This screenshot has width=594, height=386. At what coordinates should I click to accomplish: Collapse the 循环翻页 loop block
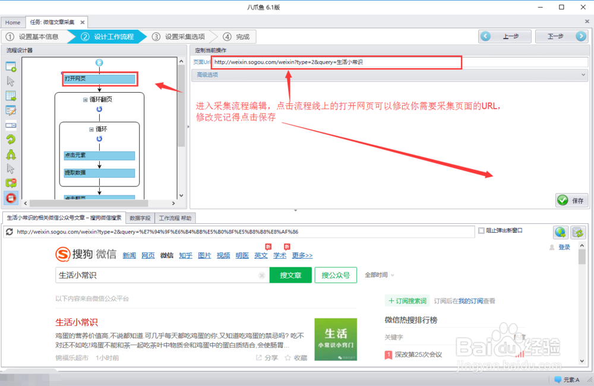coord(85,100)
